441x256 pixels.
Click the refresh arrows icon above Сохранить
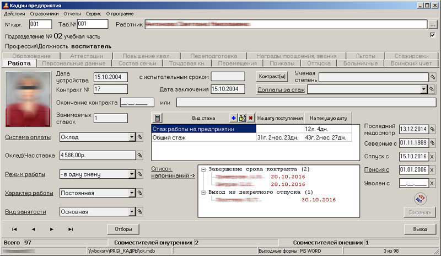pos(420,199)
